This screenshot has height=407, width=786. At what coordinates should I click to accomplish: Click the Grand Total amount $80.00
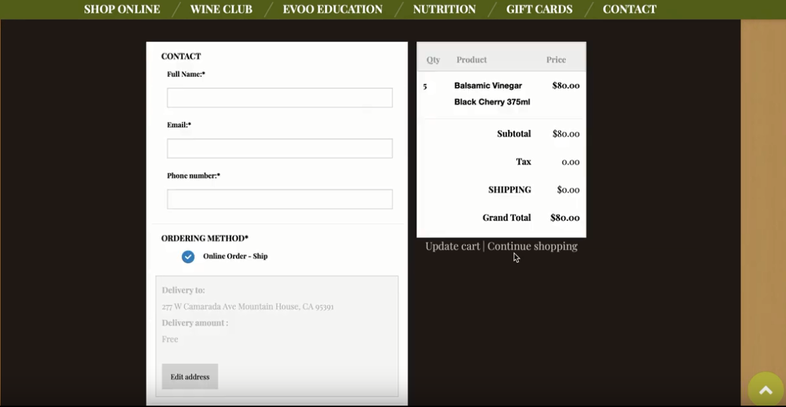[565, 218]
